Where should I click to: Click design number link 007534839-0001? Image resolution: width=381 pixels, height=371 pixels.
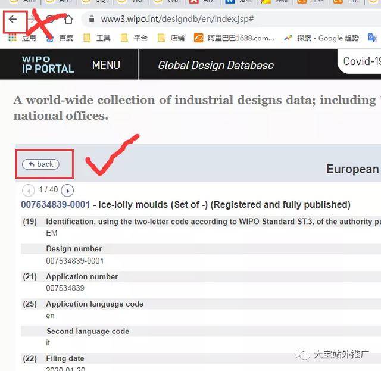55,204
